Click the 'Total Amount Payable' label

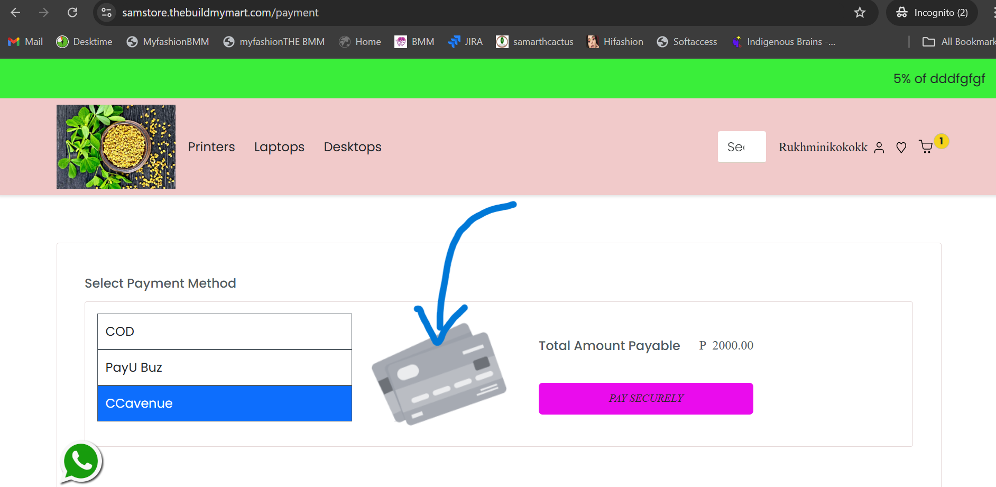pyautogui.click(x=610, y=346)
